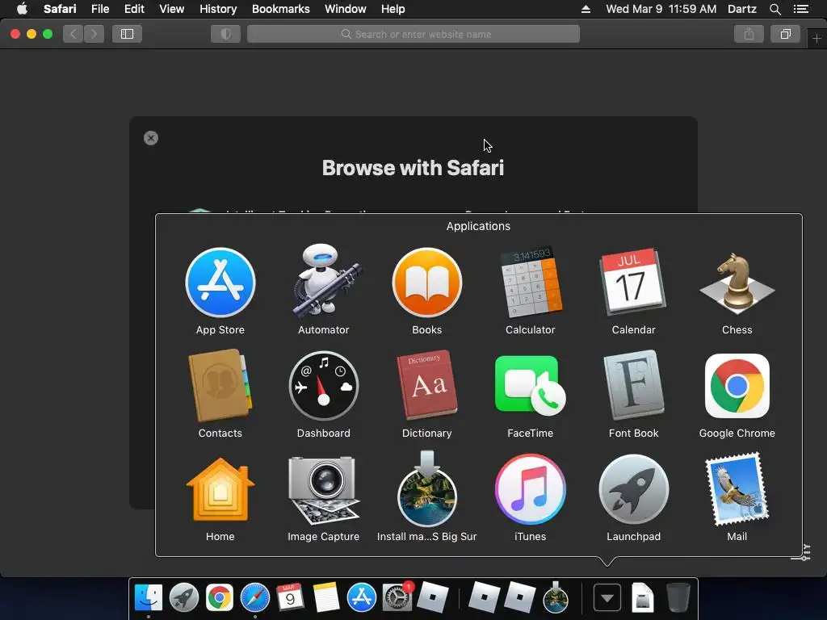Image resolution: width=827 pixels, height=620 pixels.
Task: Open the Bookmarks menu
Action: (280, 9)
